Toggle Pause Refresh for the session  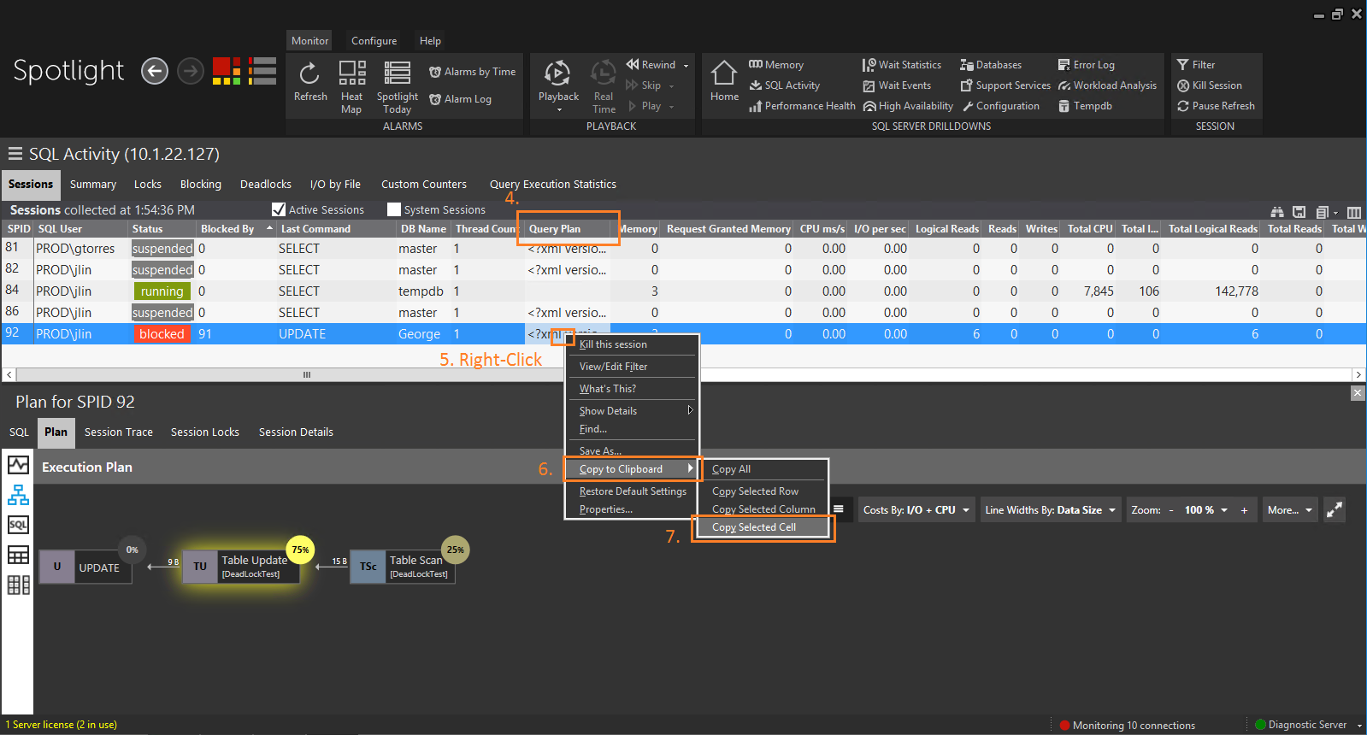point(1215,106)
